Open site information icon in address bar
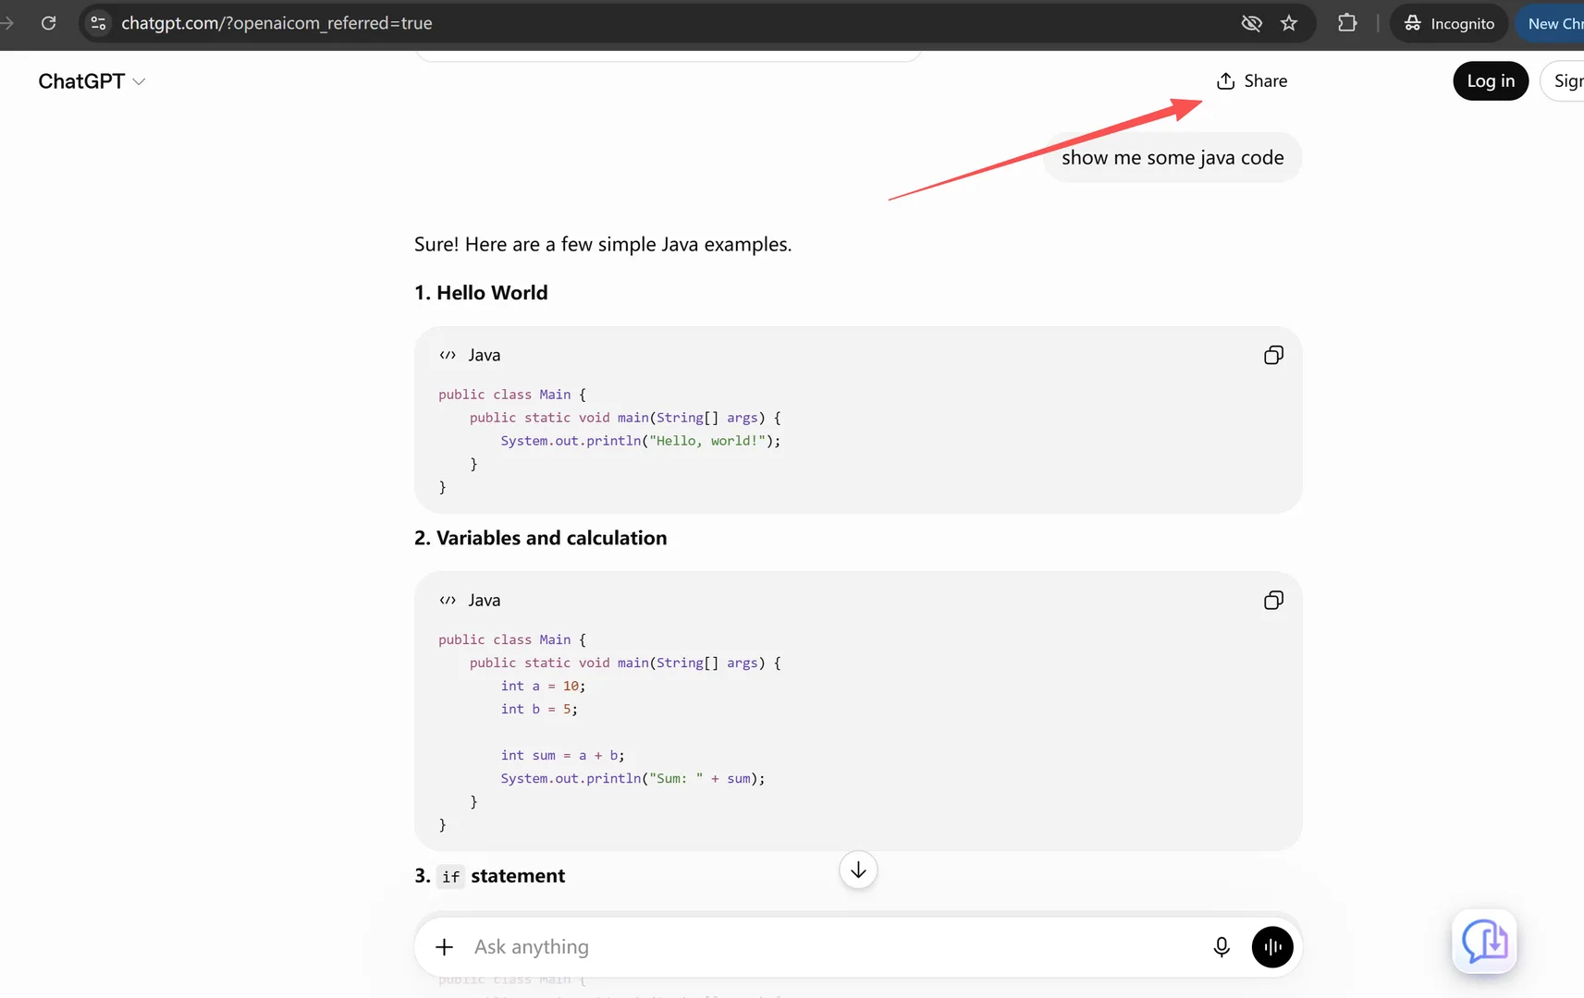The height and width of the screenshot is (998, 1584). 98,23
